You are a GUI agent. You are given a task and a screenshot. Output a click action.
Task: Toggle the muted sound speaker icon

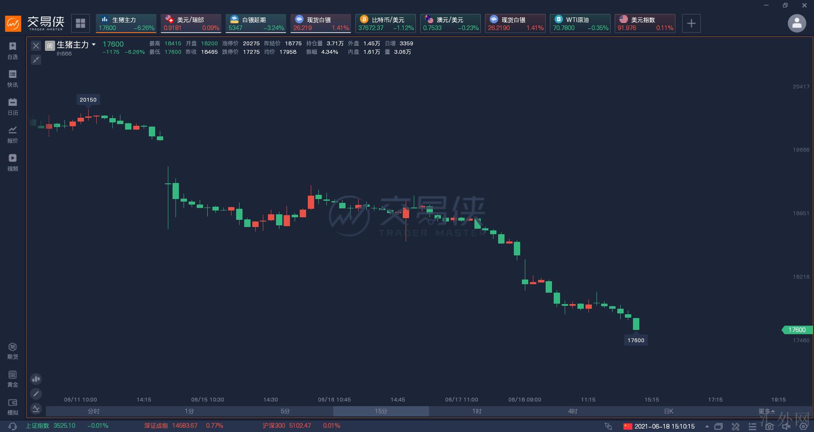tap(786, 426)
